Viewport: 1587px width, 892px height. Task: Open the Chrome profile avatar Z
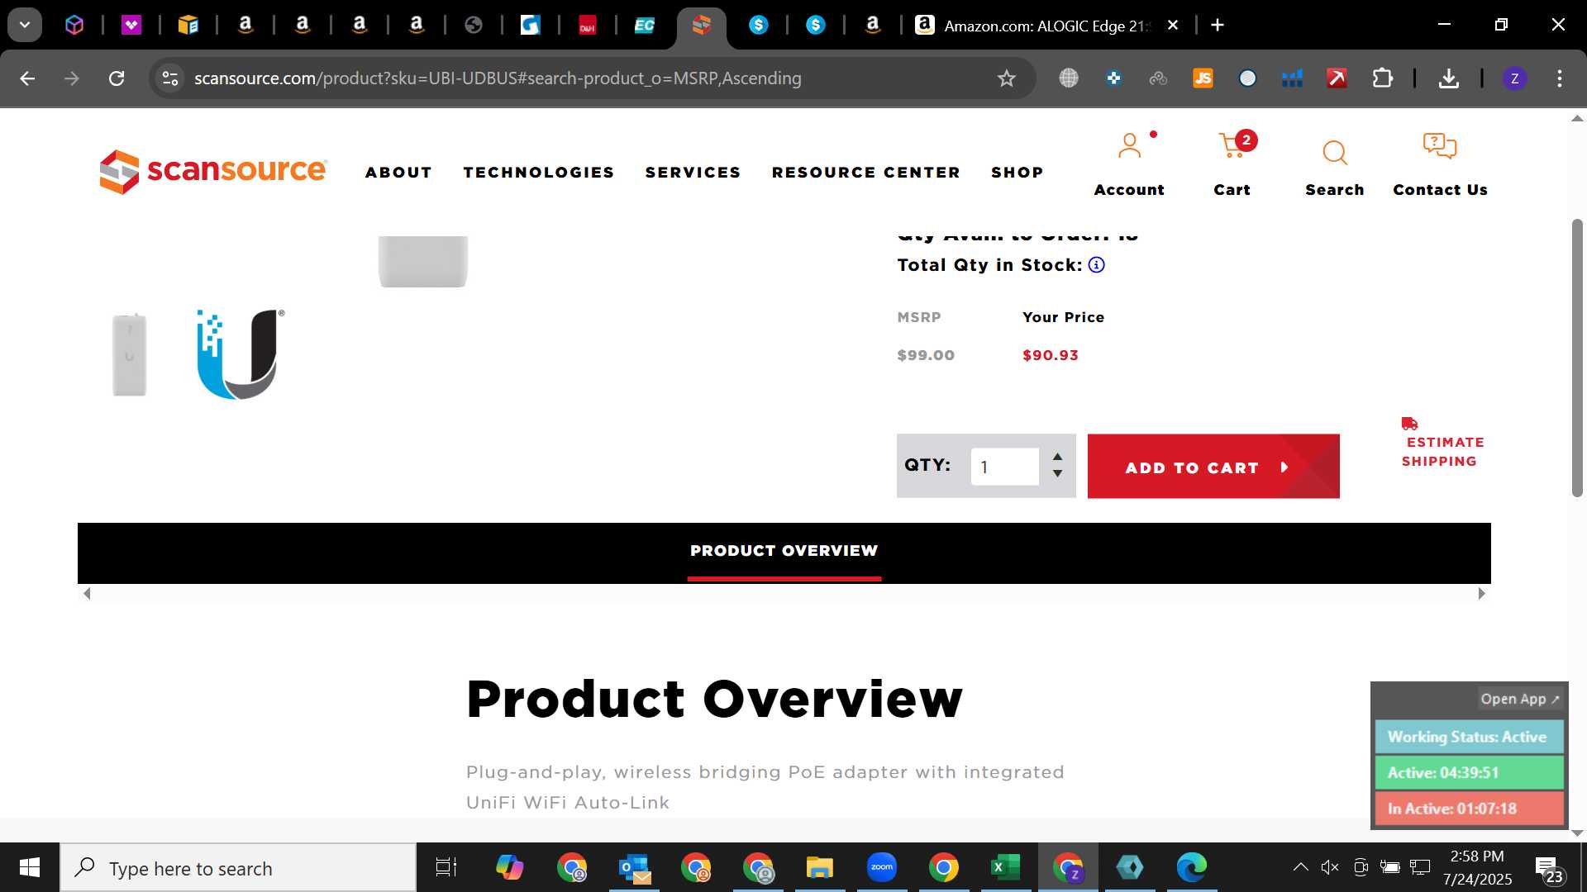click(x=1514, y=78)
